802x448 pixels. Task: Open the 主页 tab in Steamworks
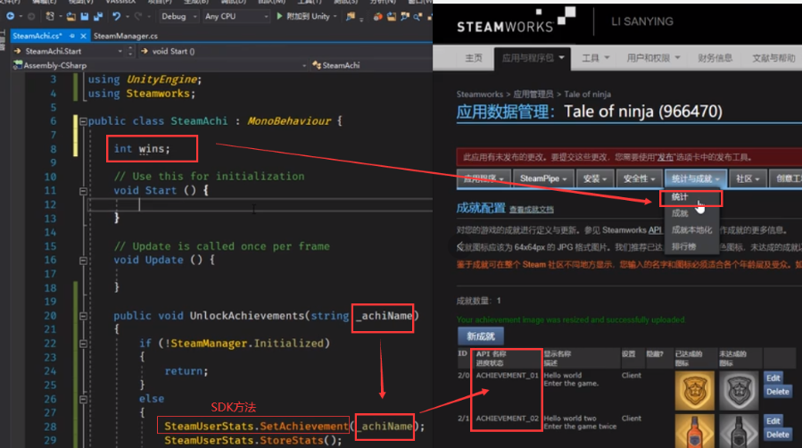[x=473, y=58]
